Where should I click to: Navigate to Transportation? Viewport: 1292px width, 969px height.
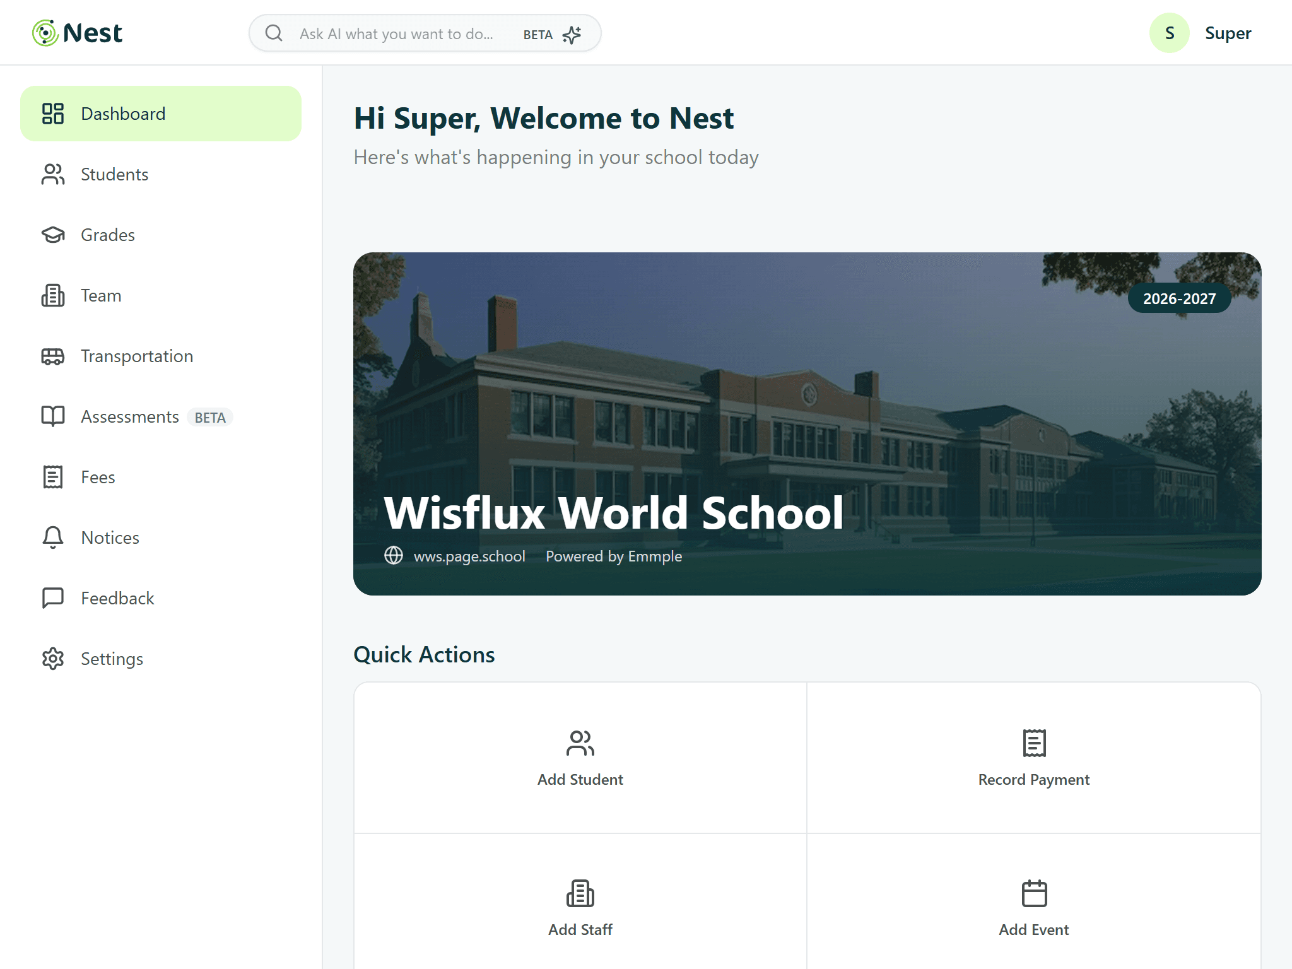pos(161,356)
